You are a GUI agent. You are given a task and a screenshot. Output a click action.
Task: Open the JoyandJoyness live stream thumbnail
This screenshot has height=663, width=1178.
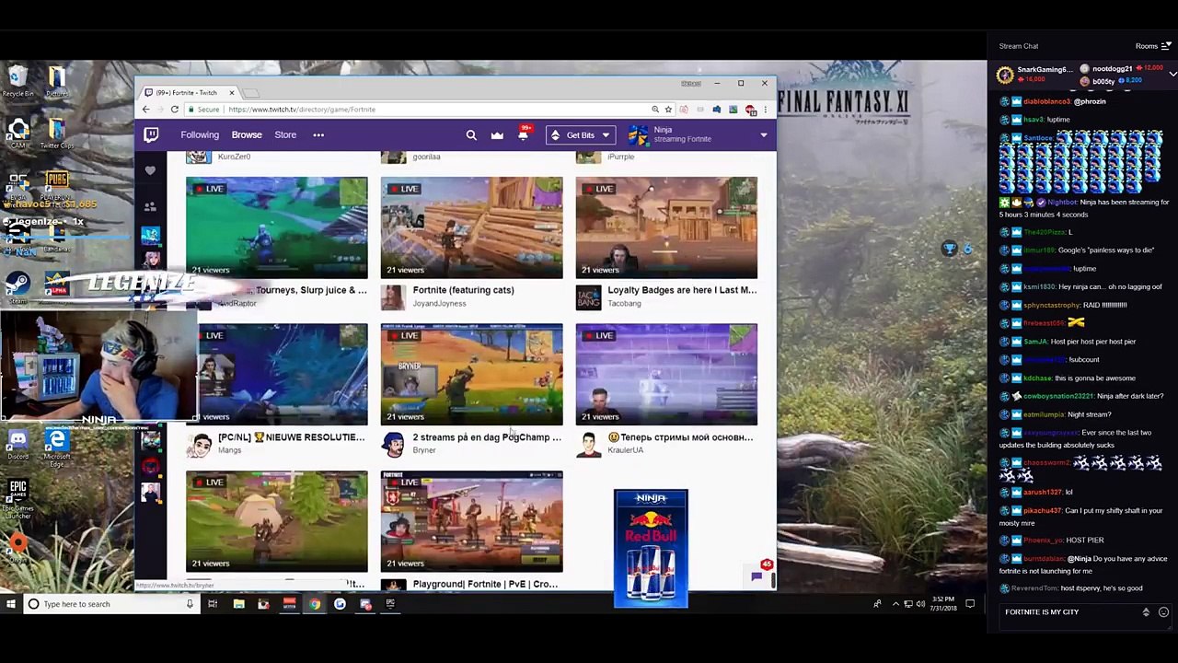(x=471, y=227)
